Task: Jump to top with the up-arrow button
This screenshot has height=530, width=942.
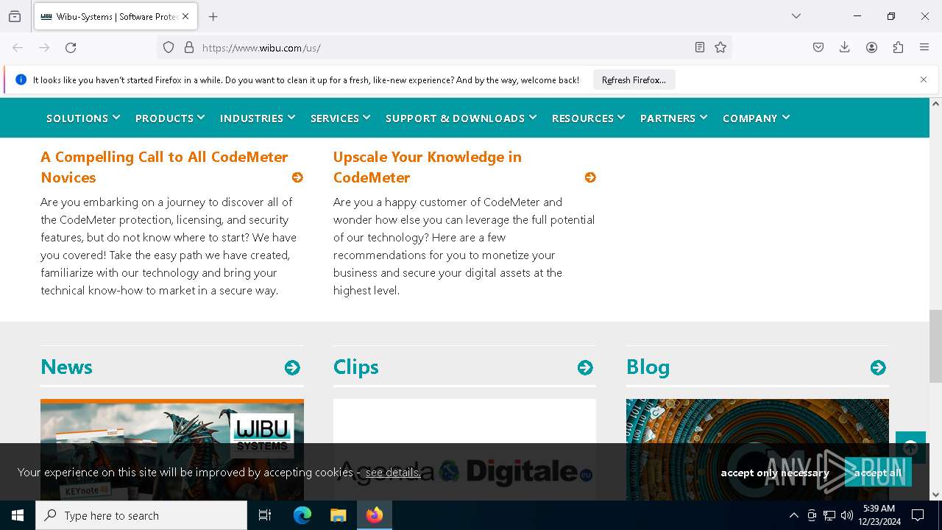Action: click(910, 447)
